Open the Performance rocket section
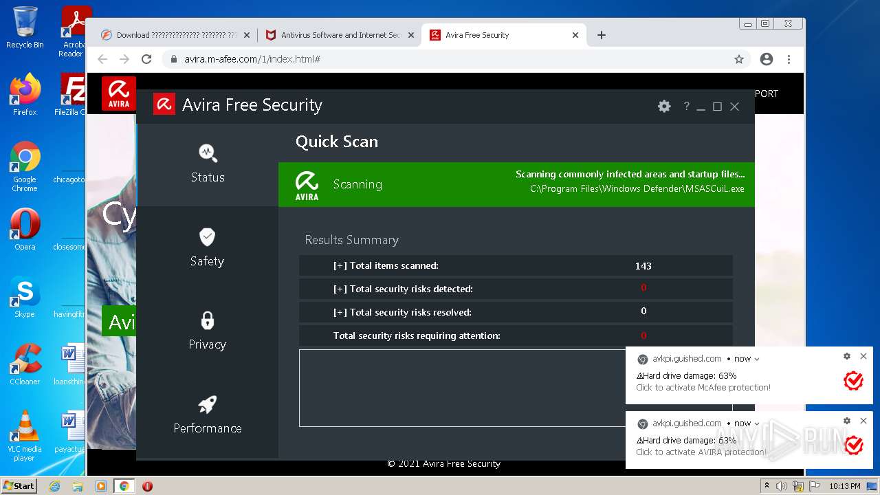The height and width of the screenshot is (495, 880). click(208, 415)
